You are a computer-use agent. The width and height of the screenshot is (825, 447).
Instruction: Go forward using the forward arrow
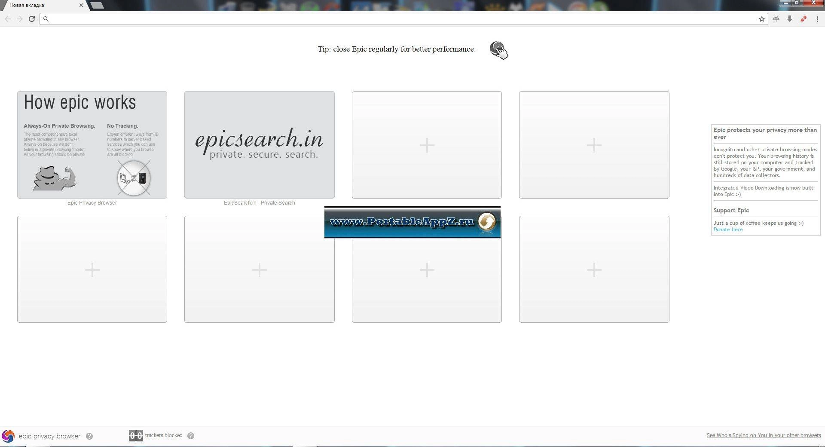click(x=20, y=19)
